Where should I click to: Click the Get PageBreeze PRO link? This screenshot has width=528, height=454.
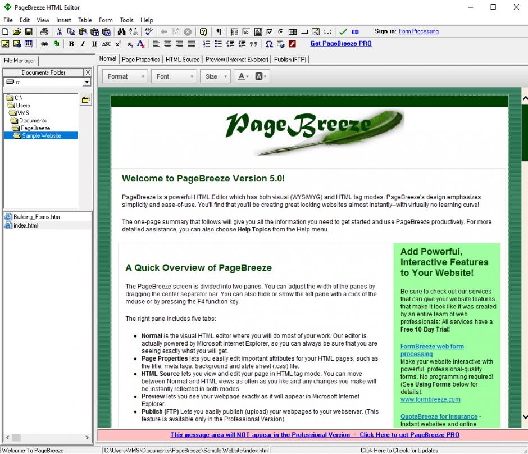click(341, 43)
